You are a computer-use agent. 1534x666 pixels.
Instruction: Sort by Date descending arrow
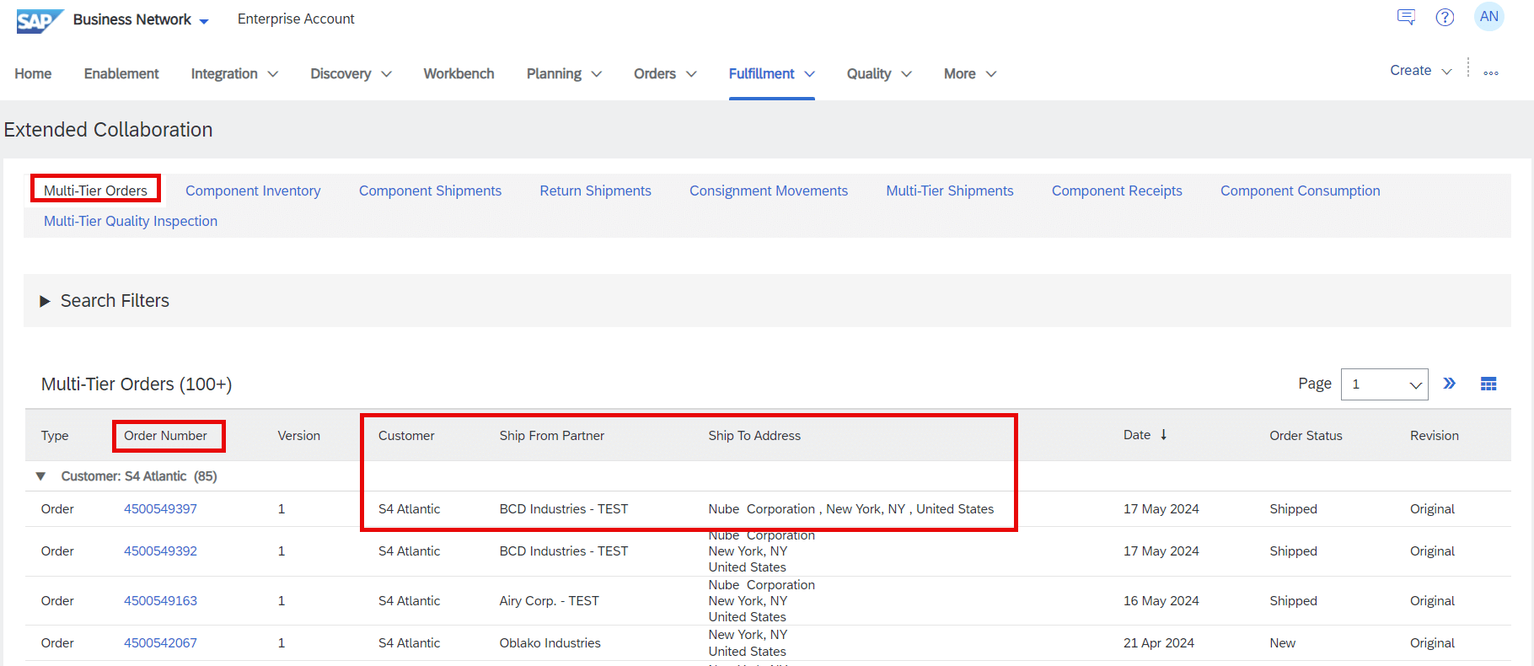(x=1163, y=435)
